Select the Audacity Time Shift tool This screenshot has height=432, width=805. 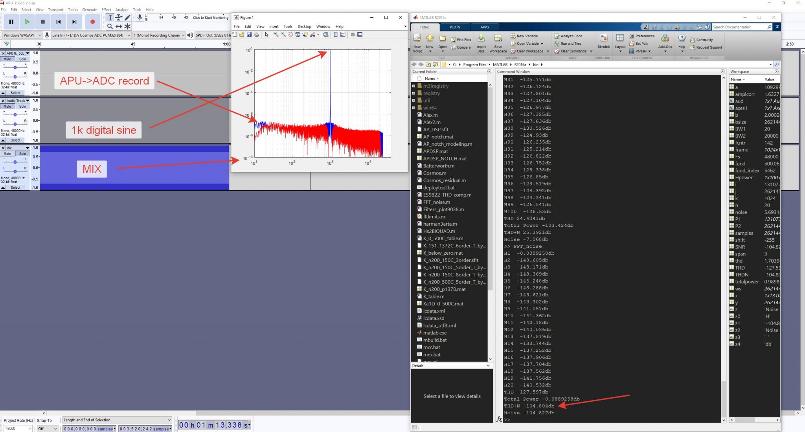[x=119, y=26]
